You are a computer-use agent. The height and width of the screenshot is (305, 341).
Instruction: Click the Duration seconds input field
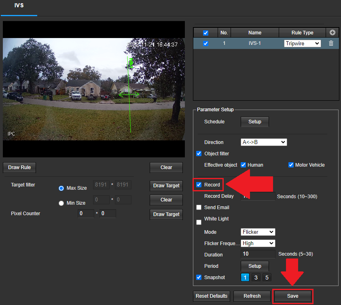[258, 254]
